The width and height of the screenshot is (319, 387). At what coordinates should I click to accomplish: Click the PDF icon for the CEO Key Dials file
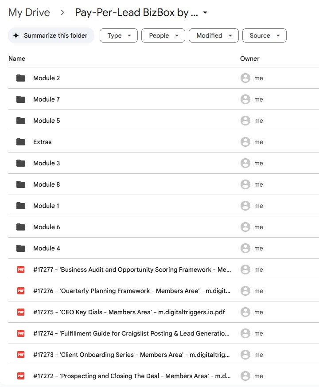tap(20, 312)
